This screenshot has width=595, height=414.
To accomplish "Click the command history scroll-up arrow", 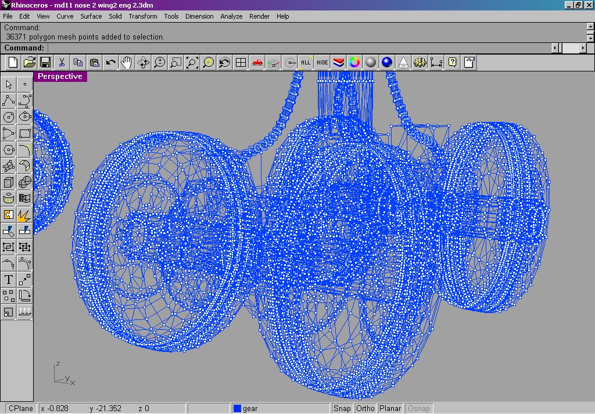I will coord(590,27).
